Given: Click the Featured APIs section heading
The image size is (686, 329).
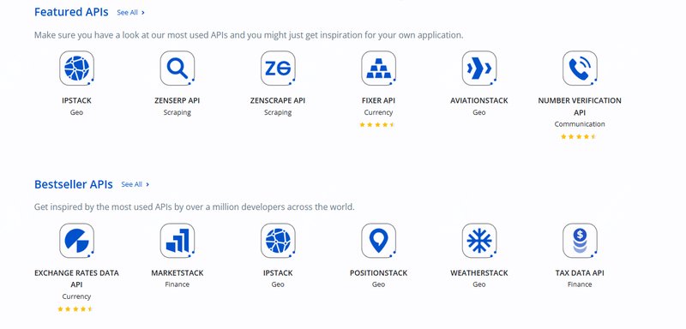Looking at the screenshot, I should (71, 12).
